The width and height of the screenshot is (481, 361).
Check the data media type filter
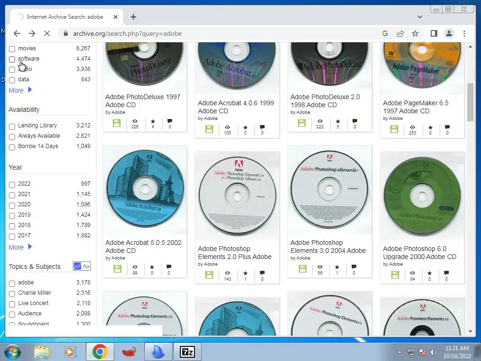(12, 80)
